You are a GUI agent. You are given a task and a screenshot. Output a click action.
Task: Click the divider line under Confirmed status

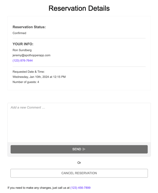click(x=79, y=38)
